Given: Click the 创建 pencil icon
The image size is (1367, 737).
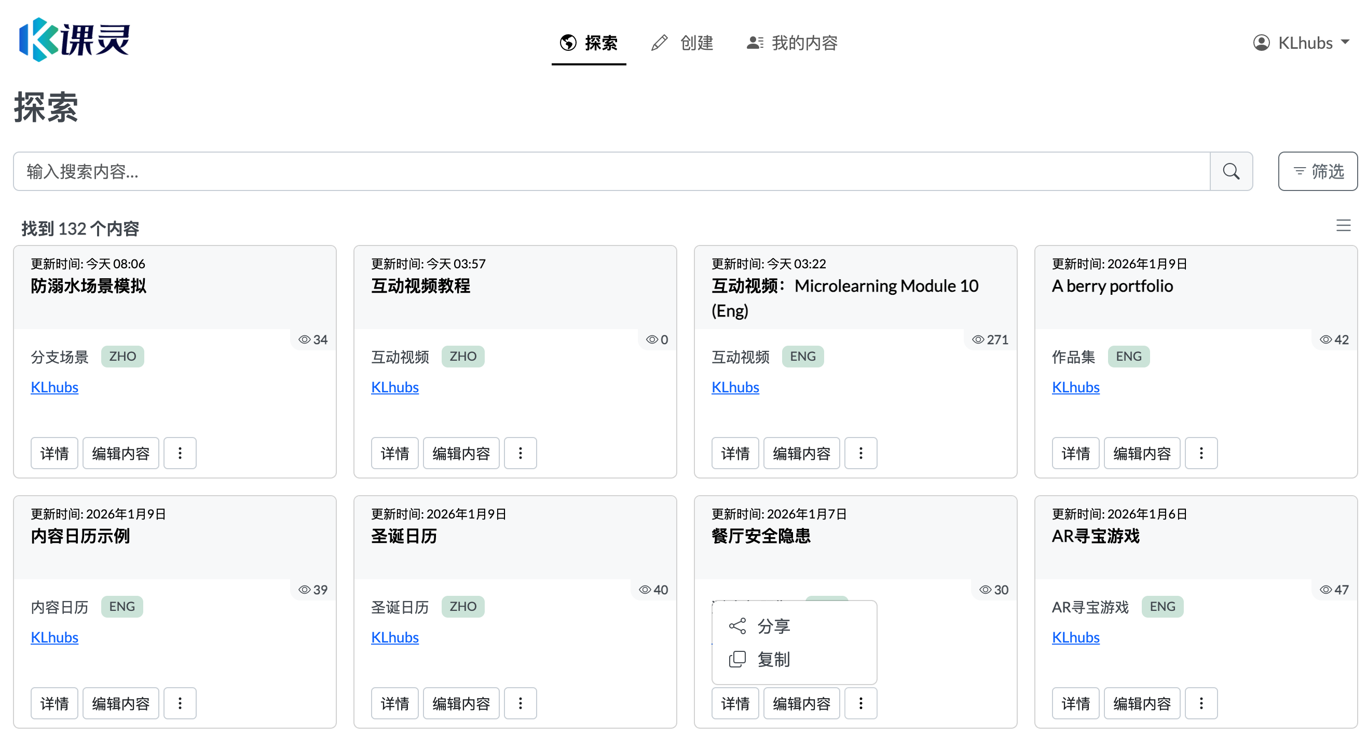Looking at the screenshot, I should (659, 43).
